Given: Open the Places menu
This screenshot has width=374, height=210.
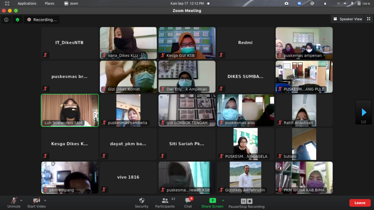Looking at the screenshot, I should point(50,3).
